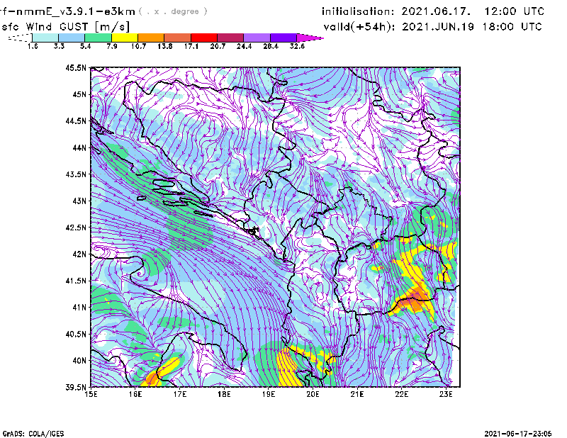Click the 21E longitude label
The image size is (567, 438).
[x=357, y=394]
